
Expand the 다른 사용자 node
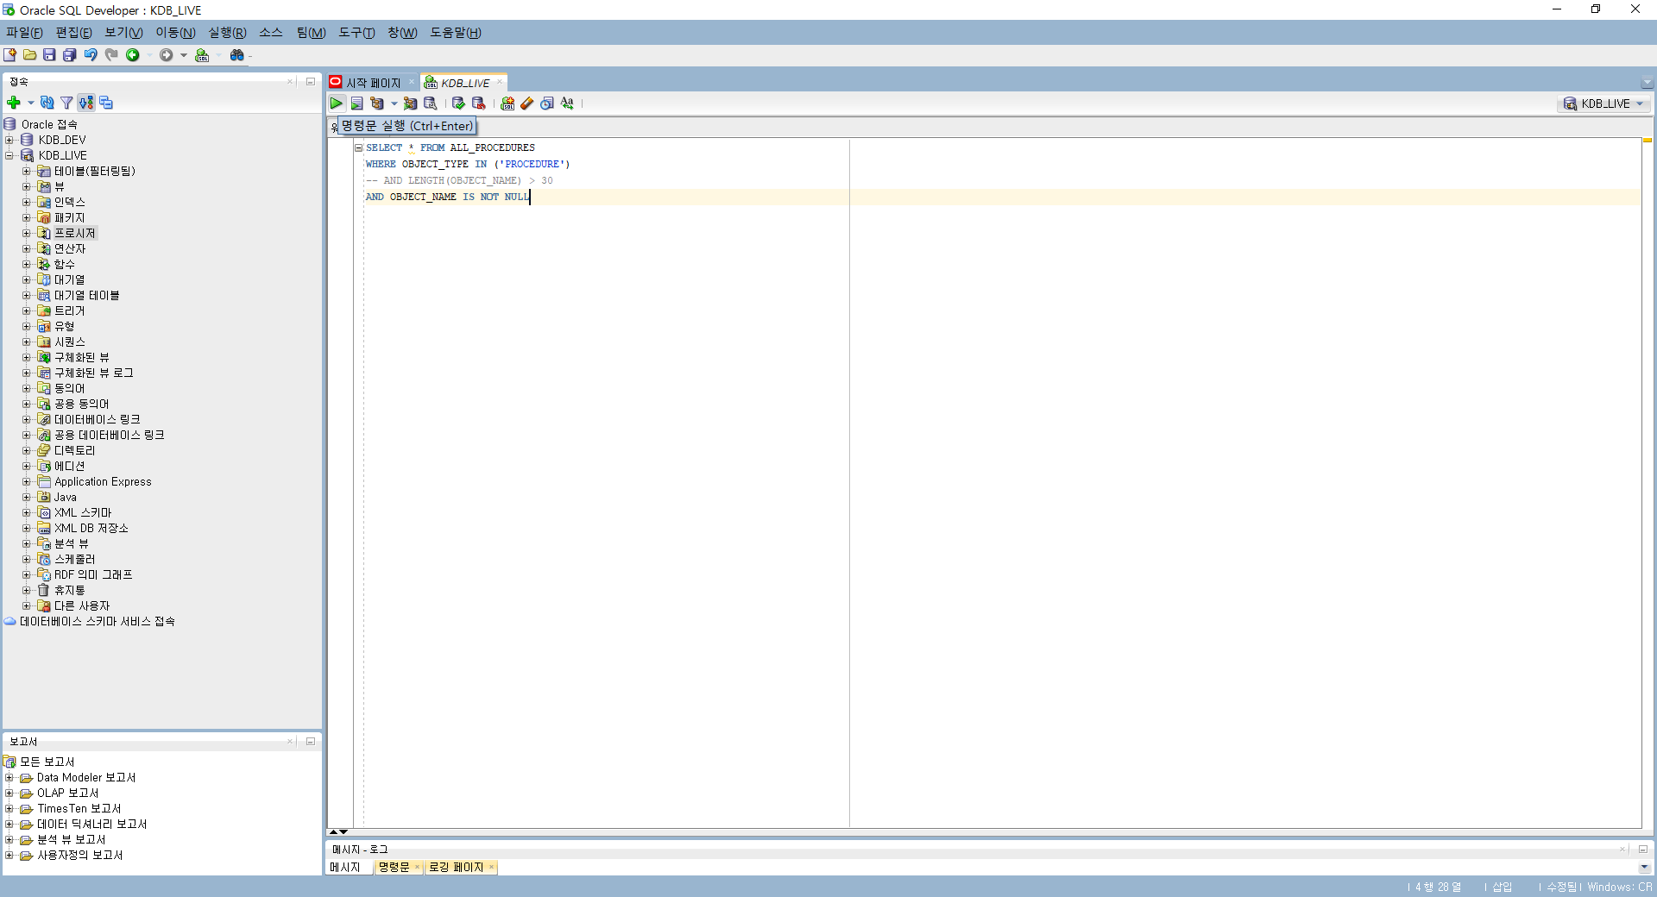pos(26,605)
